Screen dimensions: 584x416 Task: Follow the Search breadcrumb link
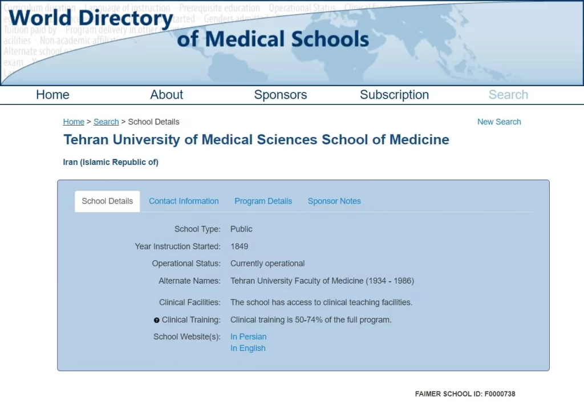[x=106, y=122]
